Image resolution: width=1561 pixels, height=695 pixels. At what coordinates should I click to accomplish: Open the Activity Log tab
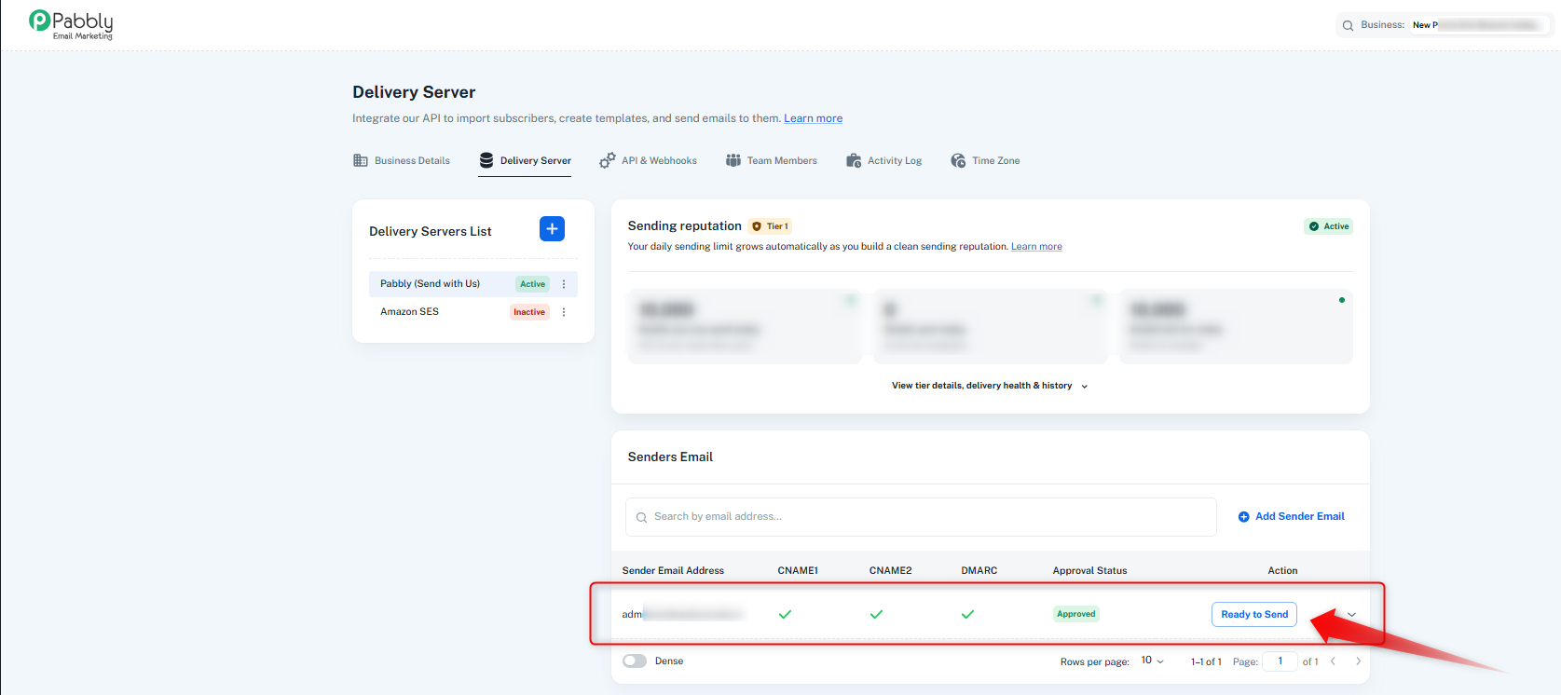pos(883,160)
